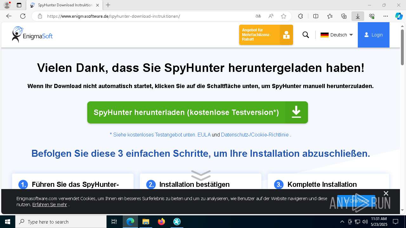Open Erfahren Sie mehr cookie link
Image resolution: width=406 pixels, height=228 pixels.
[49, 205]
